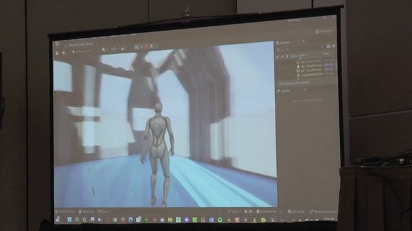Screen dimensions: 412x231
Task: Save the current level with the save icon
Action: click(x=57, y=53)
